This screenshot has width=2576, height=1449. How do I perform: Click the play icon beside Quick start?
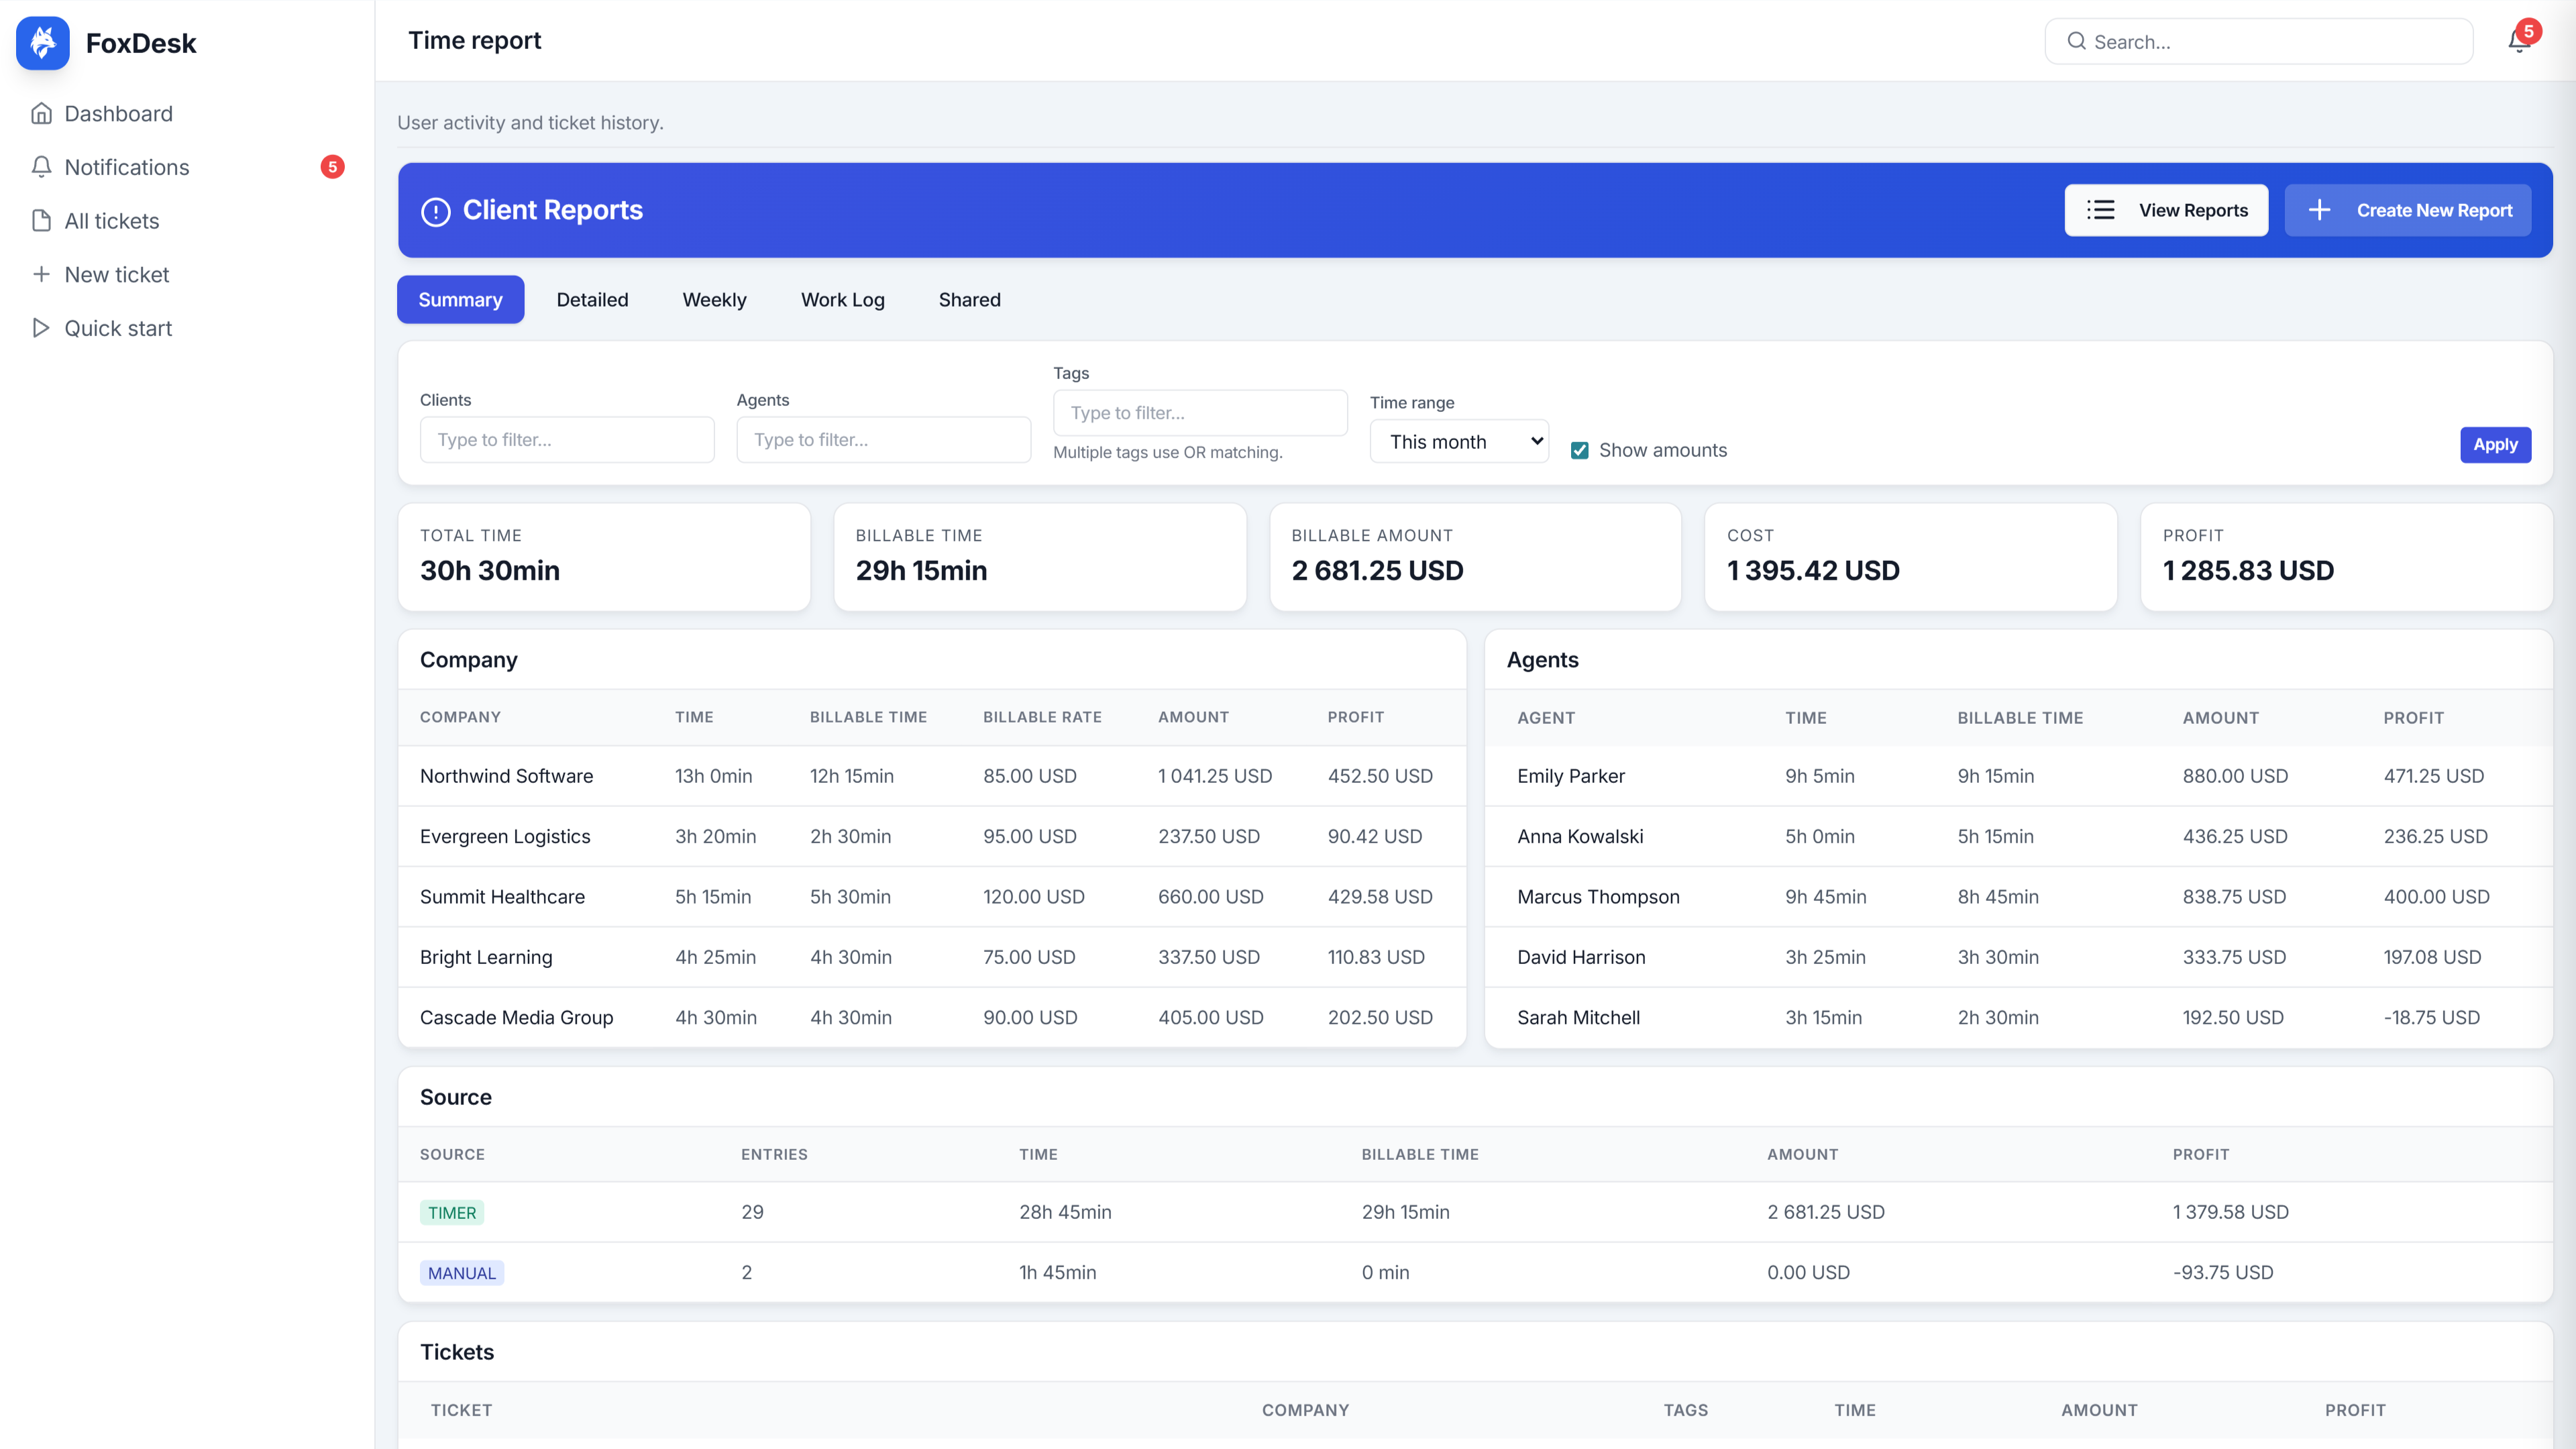tap(41, 328)
